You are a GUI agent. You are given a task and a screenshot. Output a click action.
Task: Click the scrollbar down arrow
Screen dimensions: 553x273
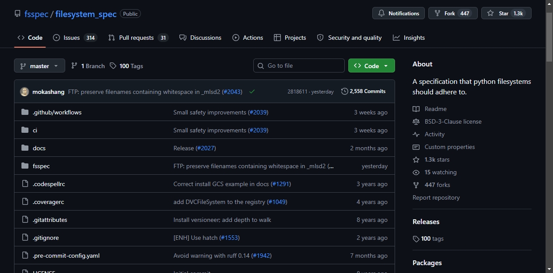coord(549,269)
